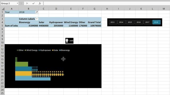Select row 9 header

point(2,39)
